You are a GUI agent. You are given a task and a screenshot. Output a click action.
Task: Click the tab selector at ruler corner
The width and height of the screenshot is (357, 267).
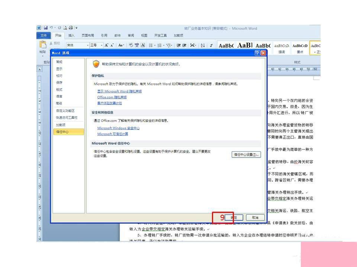[x=40, y=69]
